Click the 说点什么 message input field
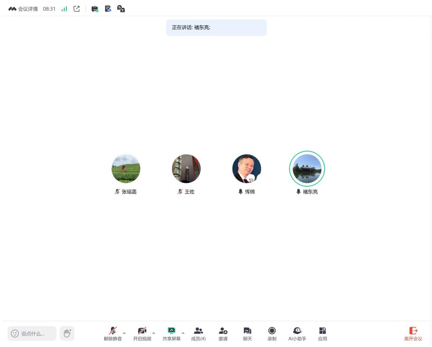The width and height of the screenshot is (432, 347). [x=32, y=334]
